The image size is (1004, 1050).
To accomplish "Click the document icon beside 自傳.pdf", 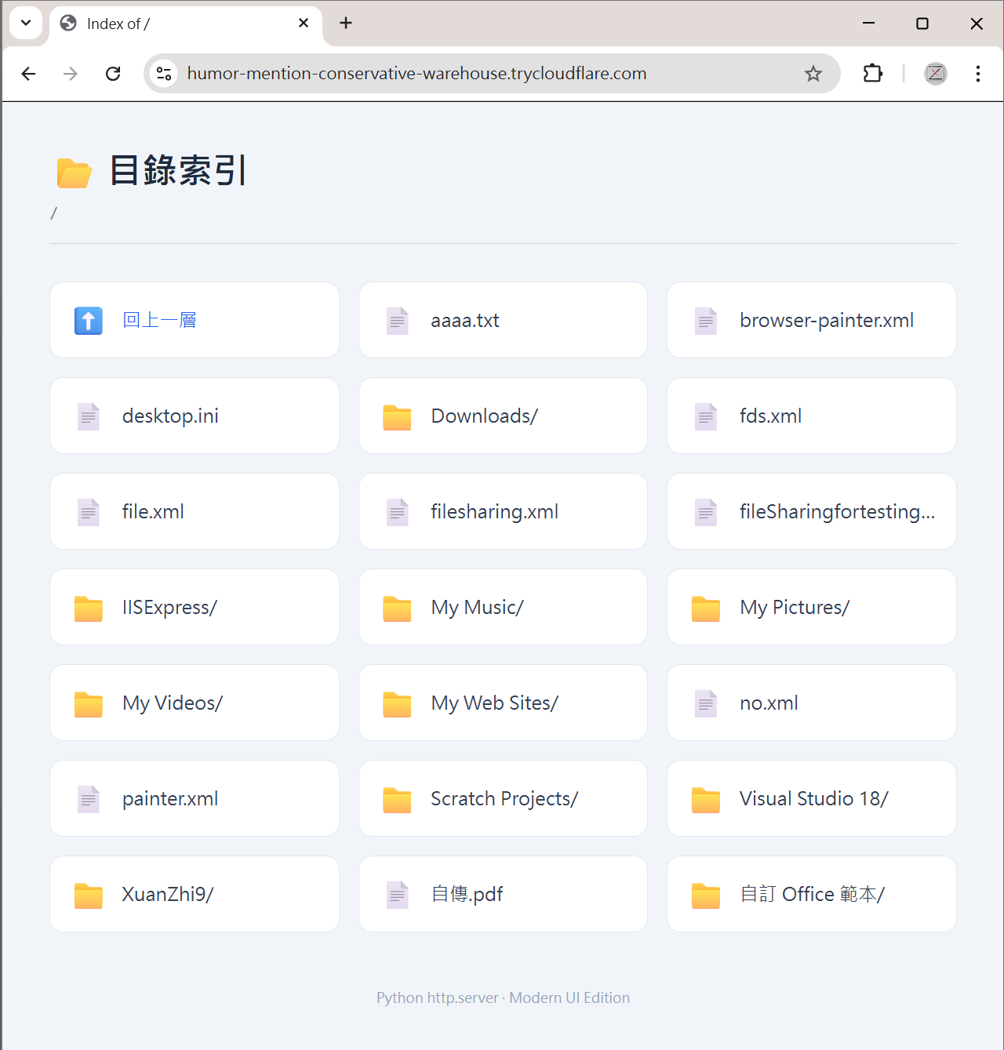I will (x=397, y=894).
